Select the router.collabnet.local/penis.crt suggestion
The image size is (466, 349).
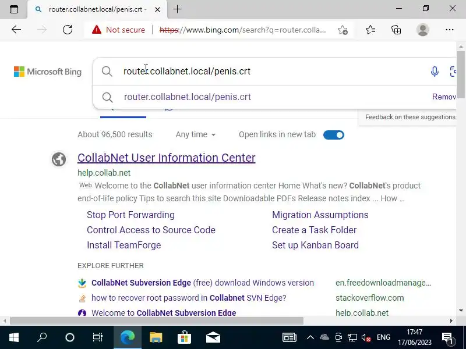[x=187, y=97]
